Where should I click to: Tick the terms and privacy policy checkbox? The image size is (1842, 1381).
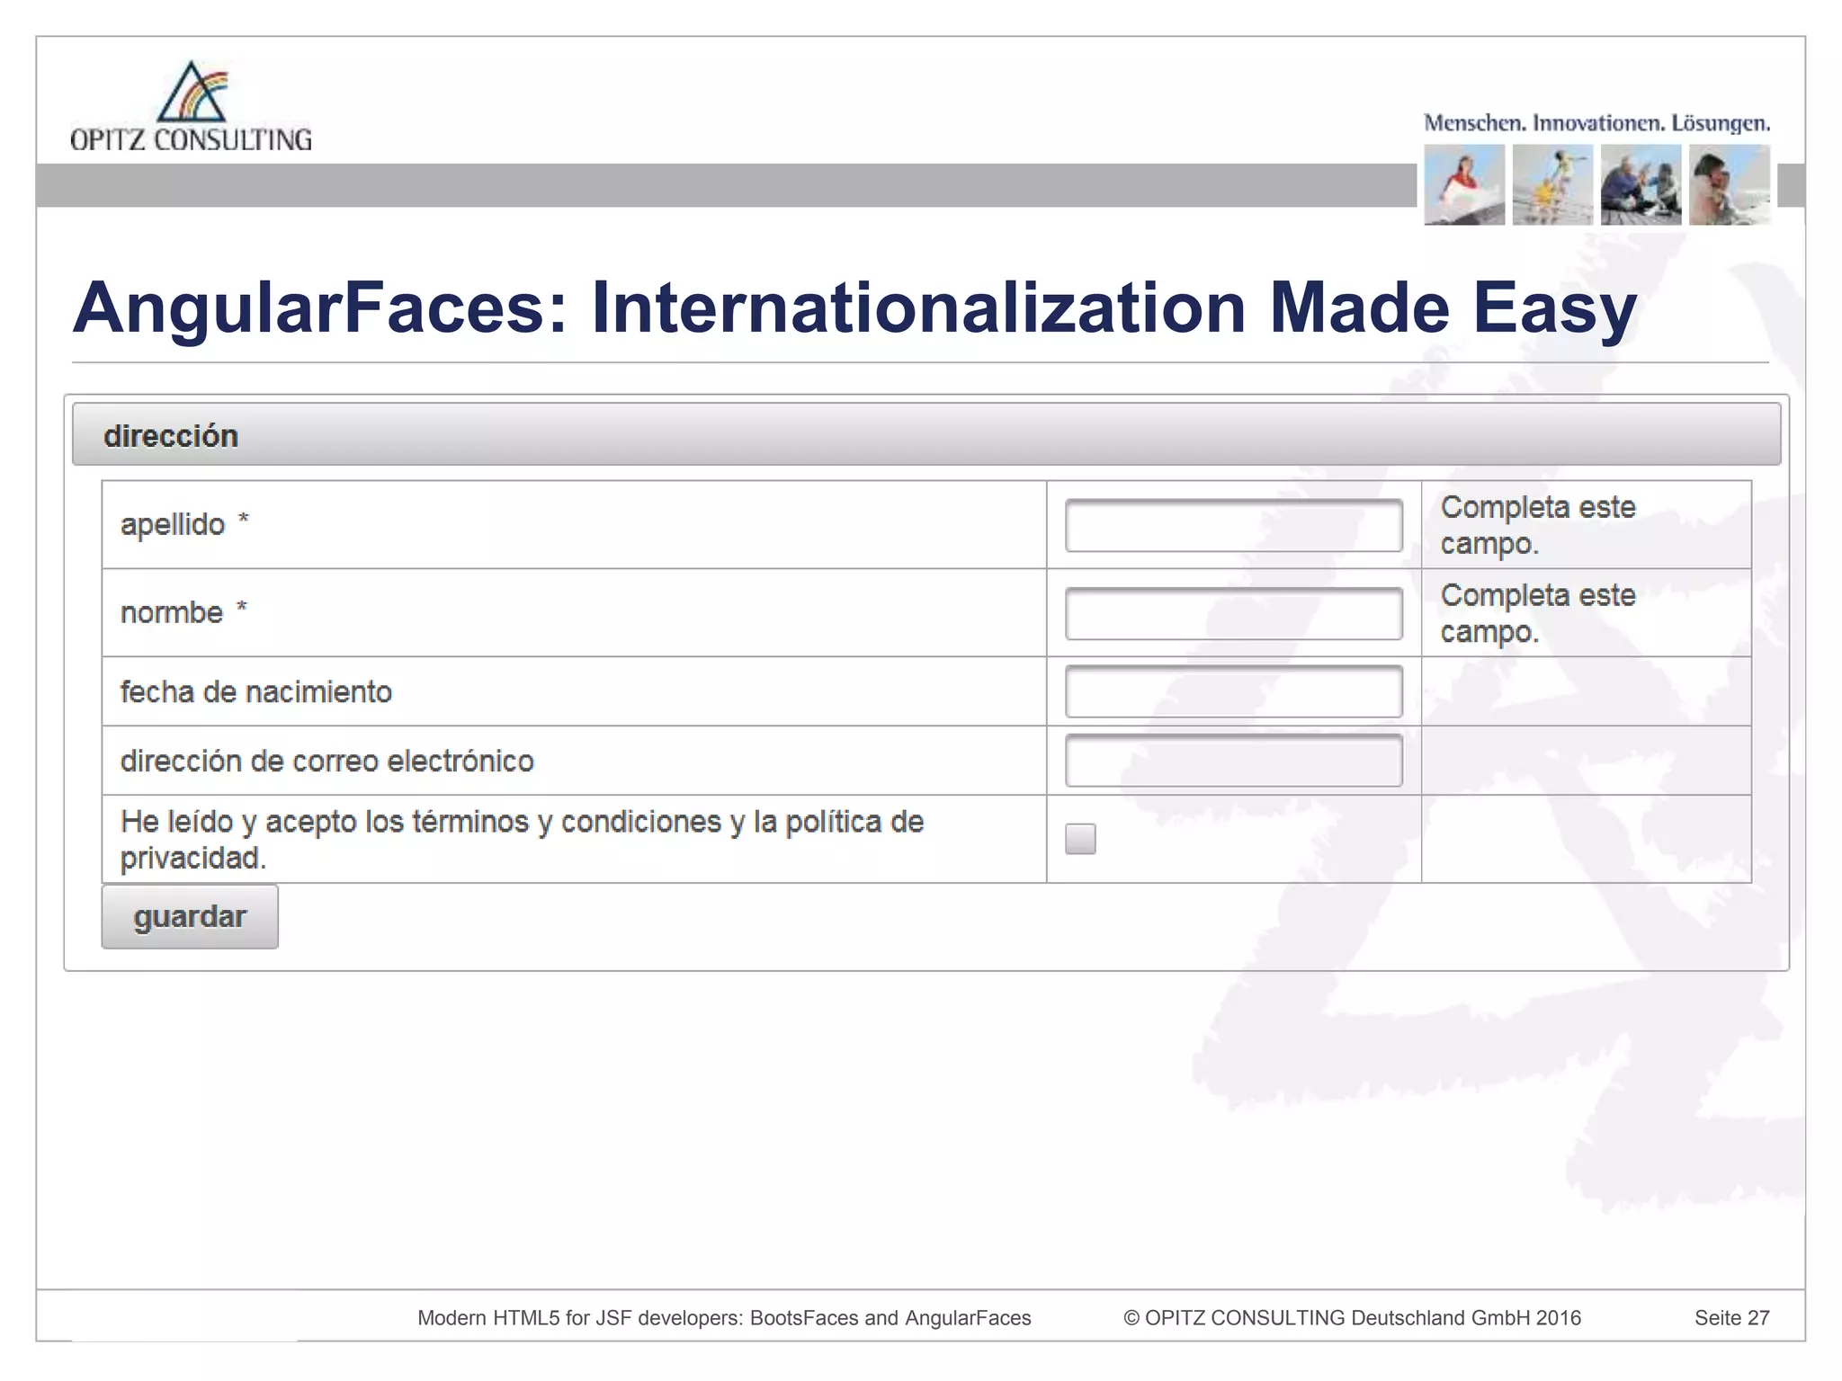tap(1080, 839)
